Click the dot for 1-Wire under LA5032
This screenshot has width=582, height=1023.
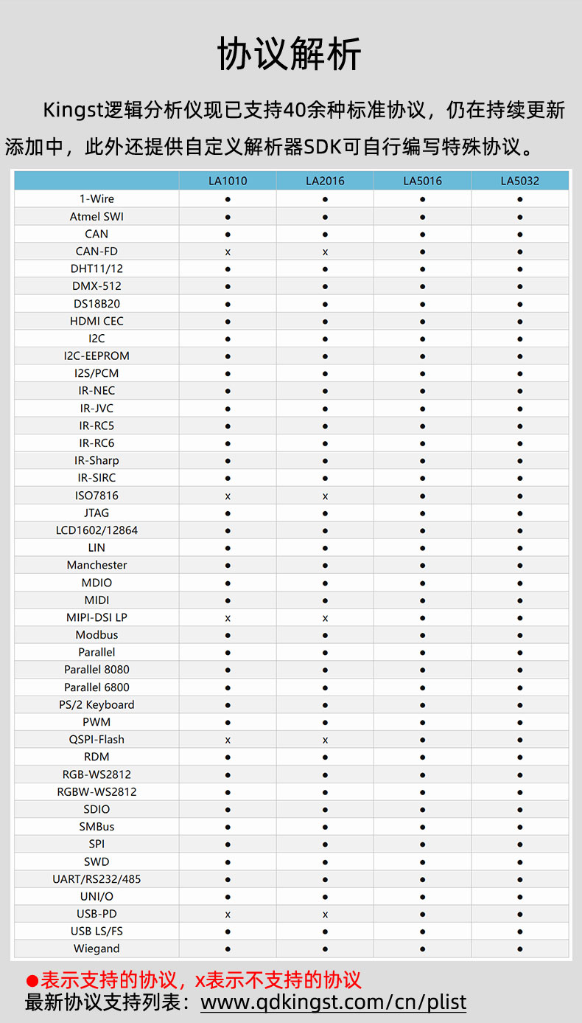(x=519, y=199)
